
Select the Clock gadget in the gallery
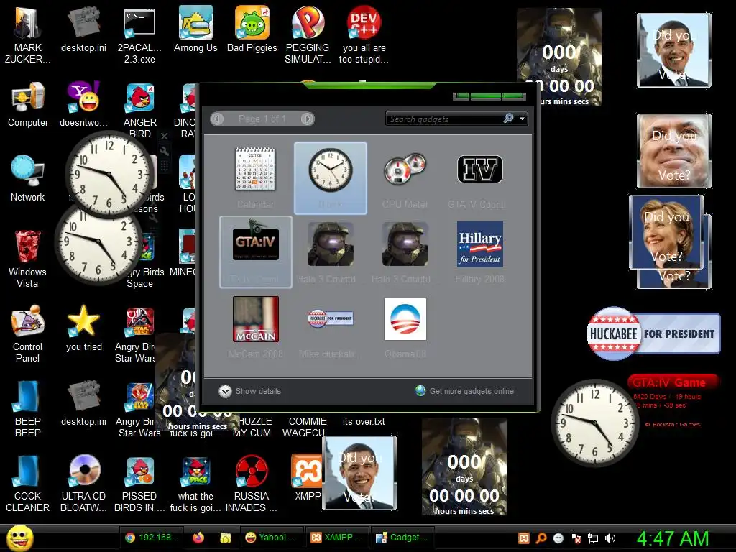coord(331,178)
